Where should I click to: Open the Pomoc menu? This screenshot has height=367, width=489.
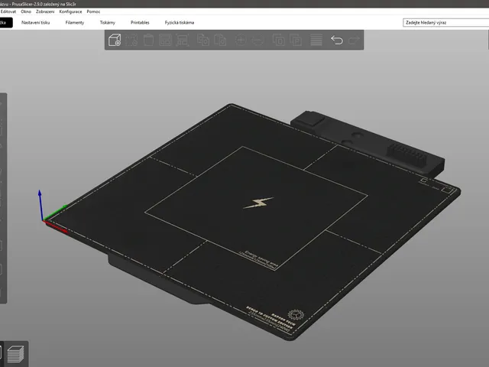[93, 11]
